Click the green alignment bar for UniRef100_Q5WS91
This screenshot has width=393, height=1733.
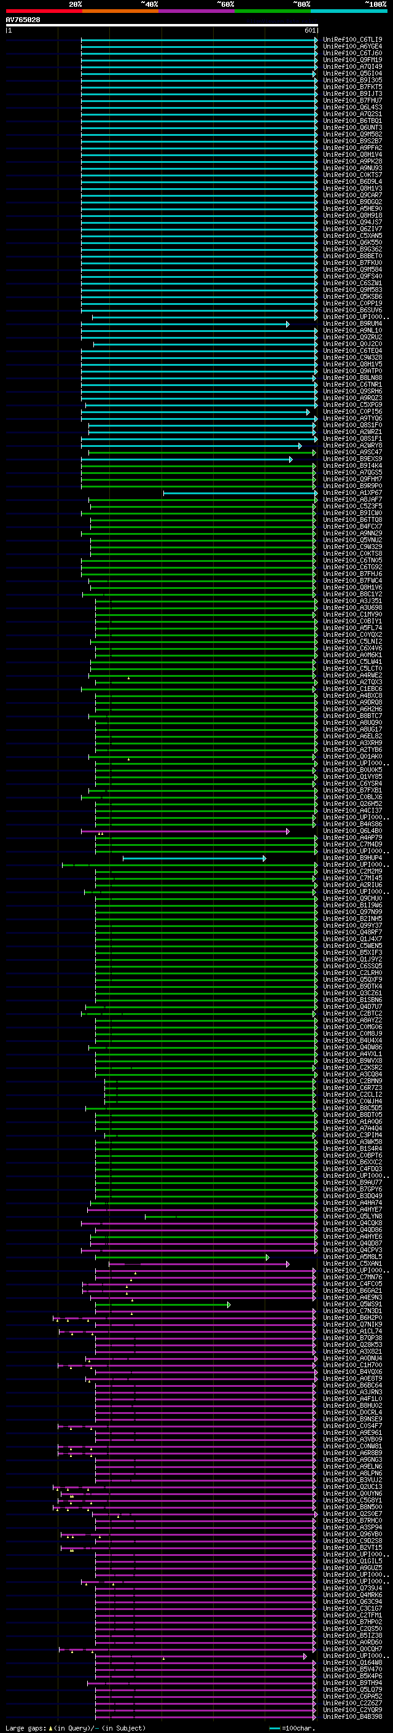coord(163,1305)
